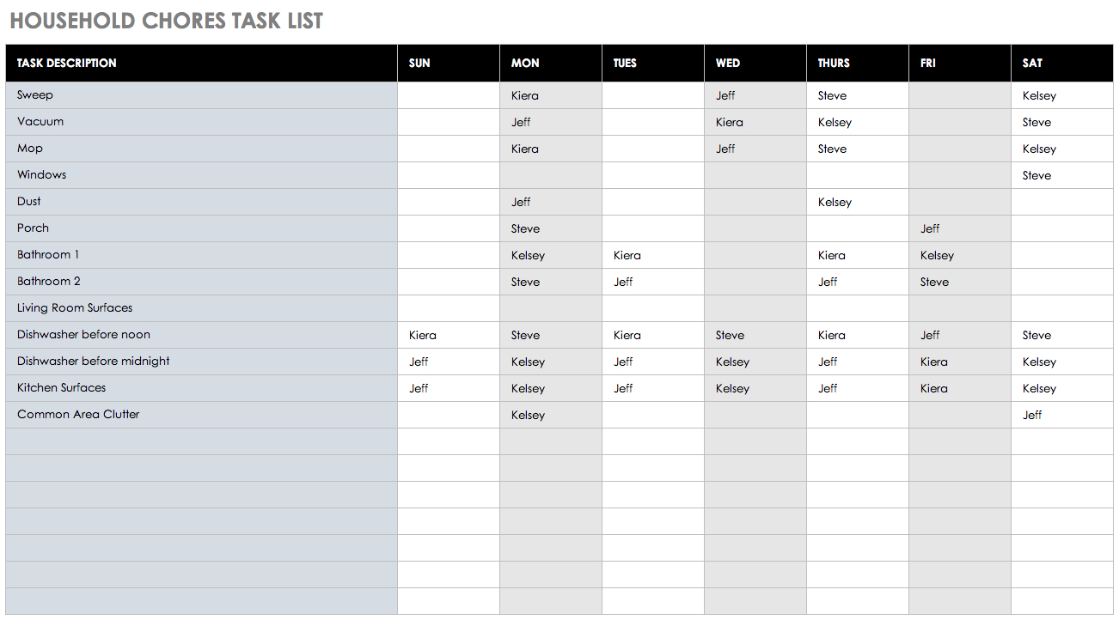The image size is (1119, 620).
Task: Click the WED column header
Action: (728, 63)
